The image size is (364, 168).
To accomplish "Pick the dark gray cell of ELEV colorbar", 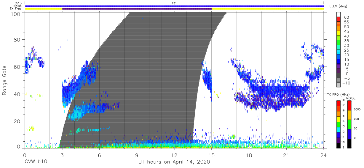I will (x=339, y=75).
